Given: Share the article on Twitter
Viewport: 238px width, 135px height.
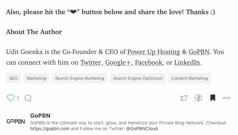Looking at the screenshot, I should click(x=184, y=98).
